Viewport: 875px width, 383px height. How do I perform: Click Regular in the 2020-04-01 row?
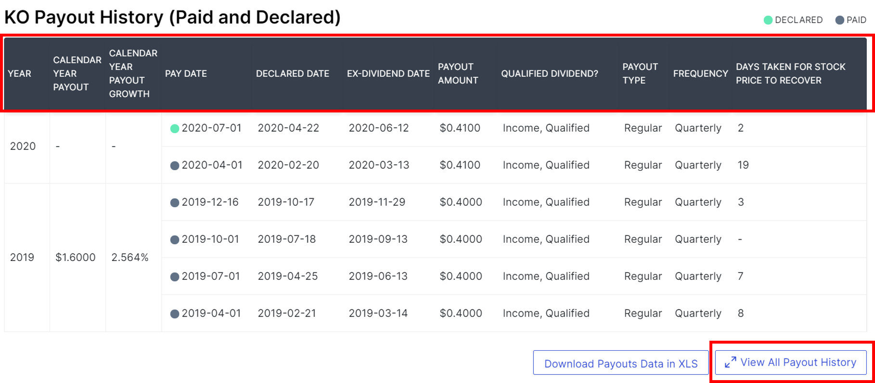click(x=643, y=165)
